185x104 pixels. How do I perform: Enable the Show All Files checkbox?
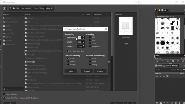4,94
